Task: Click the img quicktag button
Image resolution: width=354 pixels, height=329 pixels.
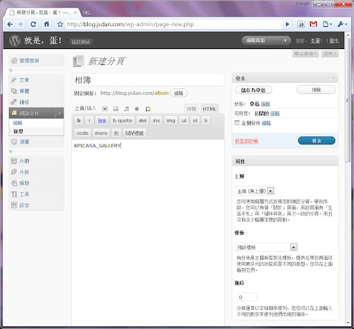Action: (x=171, y=120)
